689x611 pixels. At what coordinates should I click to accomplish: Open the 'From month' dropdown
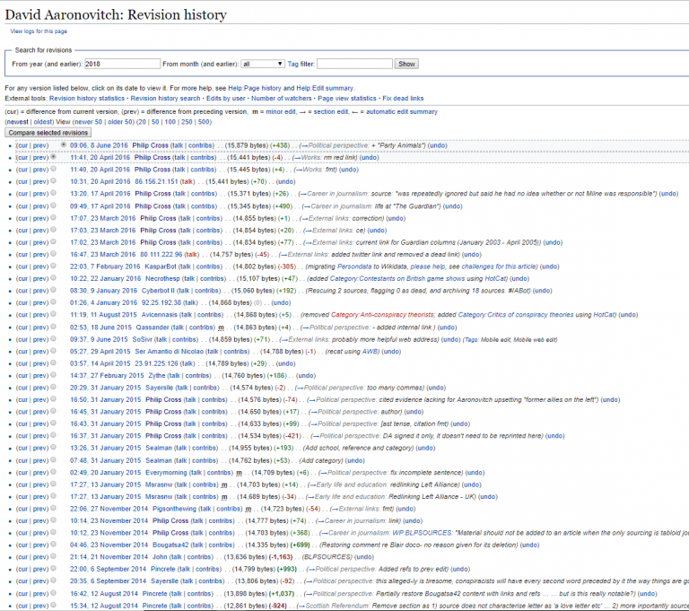pos(262,64)
